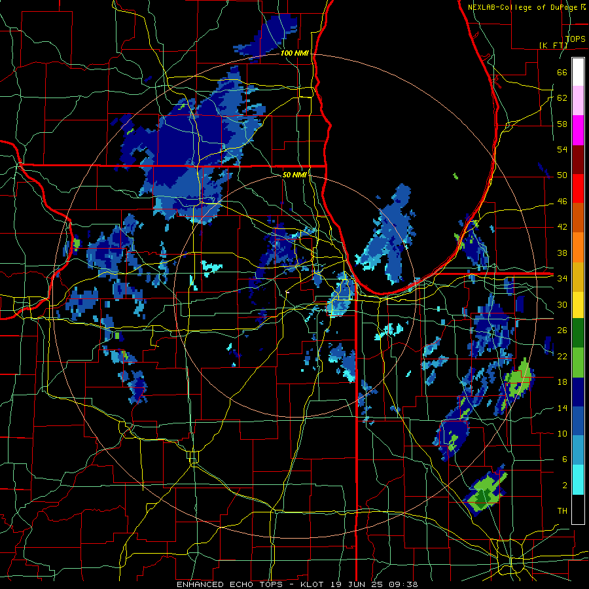
Task: Click the 18 value on the scale
Action: (562, 382)
